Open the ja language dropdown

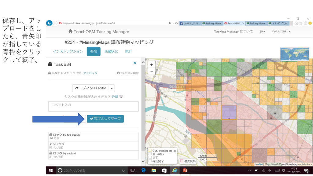click(263, 31)
